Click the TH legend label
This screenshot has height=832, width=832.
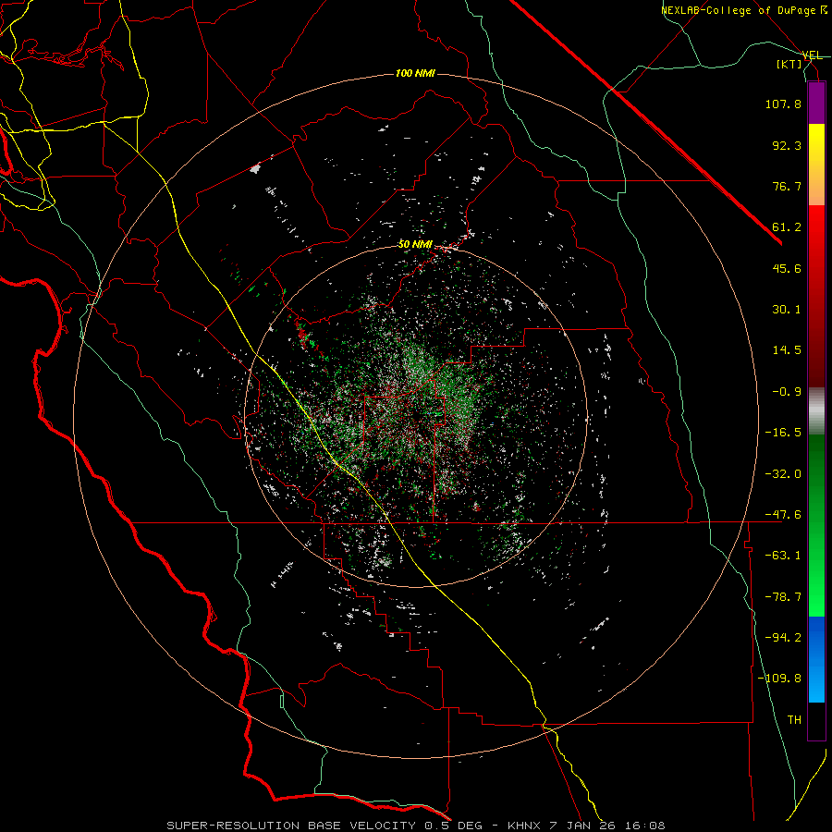pos(794,720)
